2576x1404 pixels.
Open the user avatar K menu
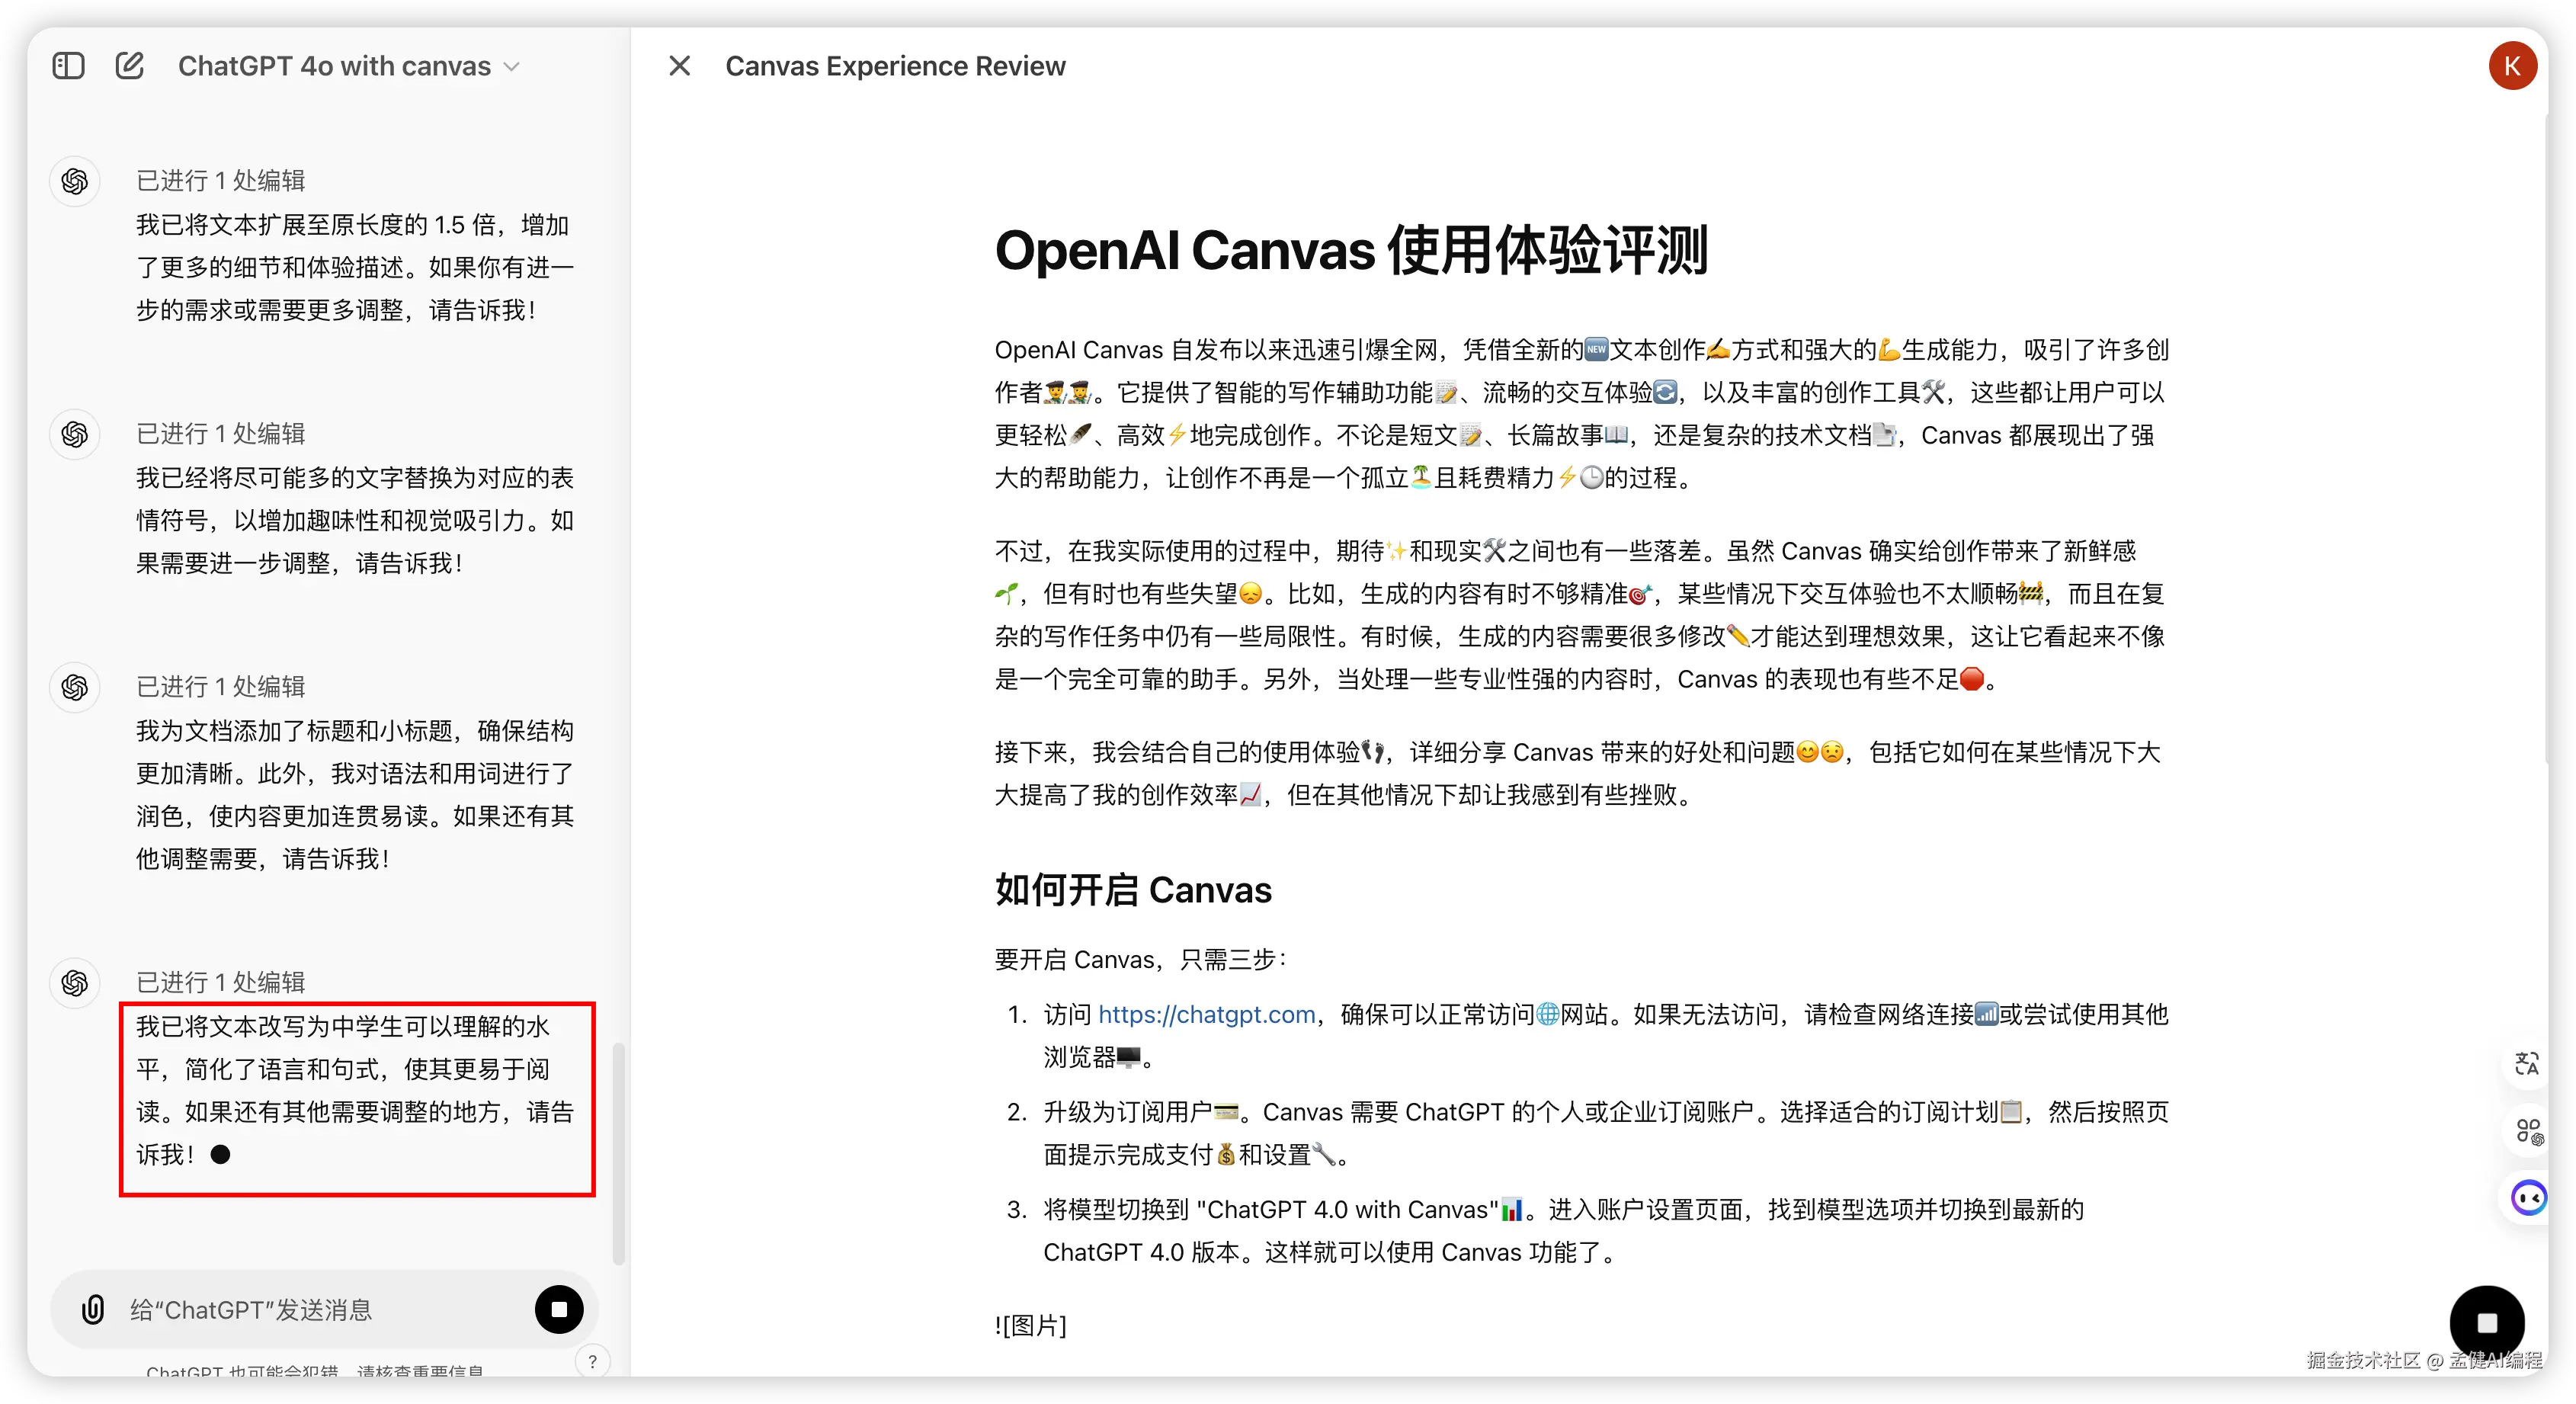coord(2511,66)
